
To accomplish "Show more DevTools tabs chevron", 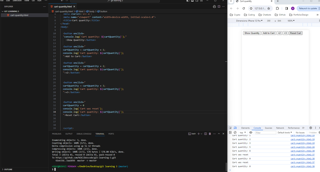I will (x=303, y=128).
